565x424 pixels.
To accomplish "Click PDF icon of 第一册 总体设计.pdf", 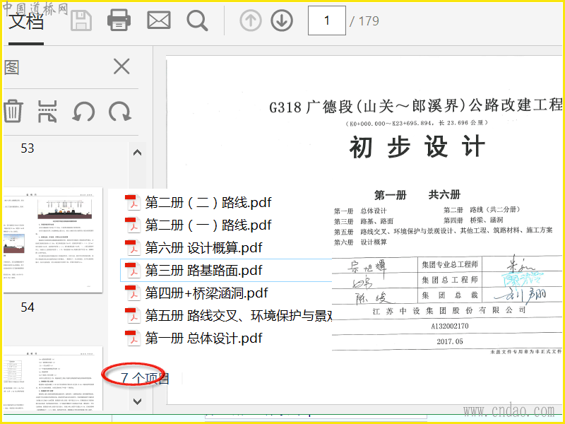I will 133,338.
